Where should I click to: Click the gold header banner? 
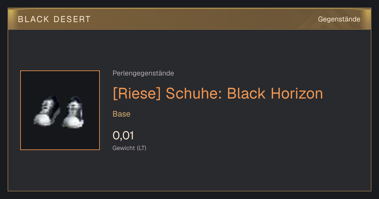coord(189,19)
